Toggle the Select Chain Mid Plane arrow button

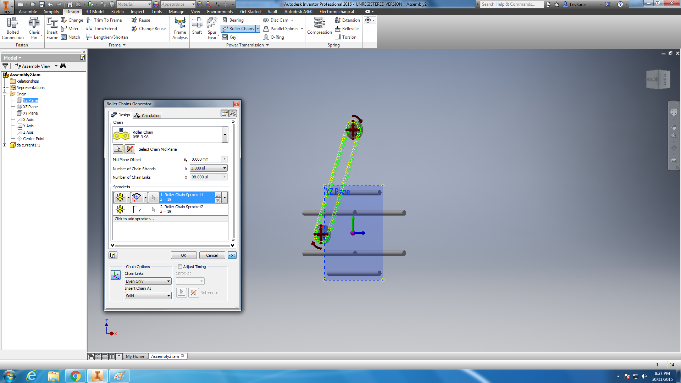(118, 149)
